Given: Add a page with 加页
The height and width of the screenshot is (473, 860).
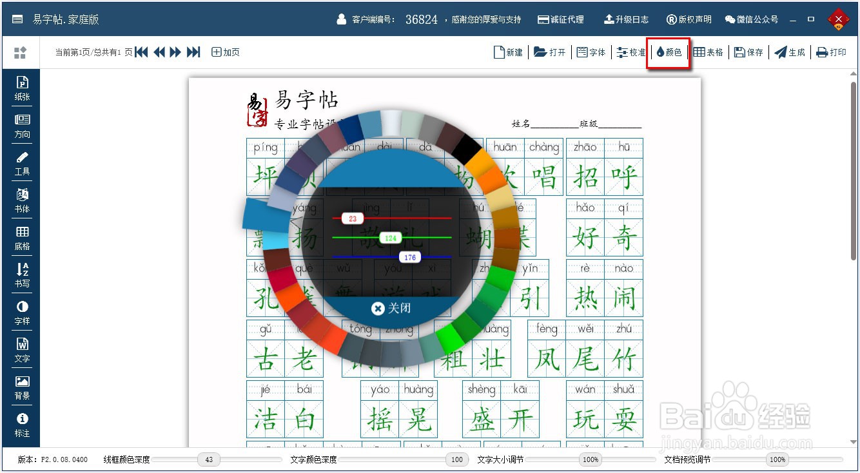Looking at the screenshot, I should tap(226, 52).
